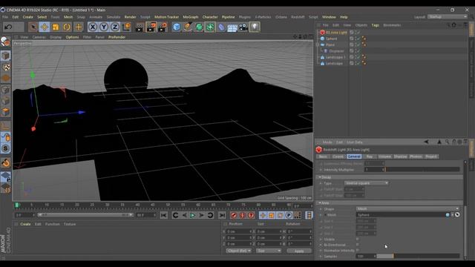Open the generators green icon
The height and width of the screenshot is (267, 475).
pos(199,27)
